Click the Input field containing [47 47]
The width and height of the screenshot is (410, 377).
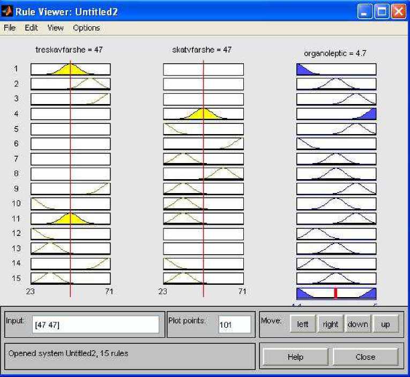tap(95, 324)
